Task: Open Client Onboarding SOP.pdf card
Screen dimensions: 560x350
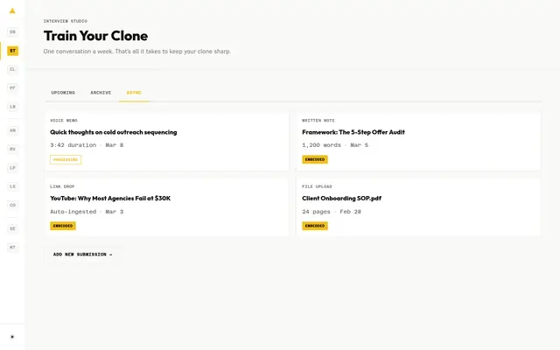Action: pyautogui.click(x=418, y=207)
